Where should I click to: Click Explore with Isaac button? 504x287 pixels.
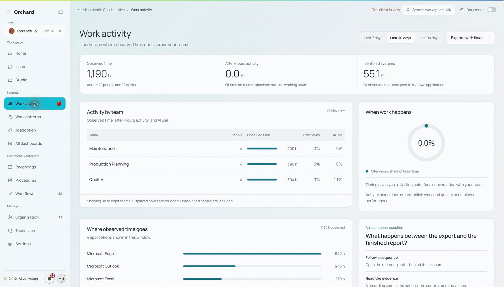click(x=470, y=38)
